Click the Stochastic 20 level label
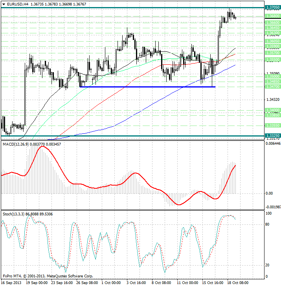The width and height of the screenshot is (281, 286). (267, 265)
